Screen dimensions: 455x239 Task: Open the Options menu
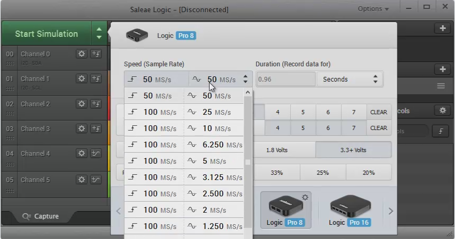tap(373, 9)
